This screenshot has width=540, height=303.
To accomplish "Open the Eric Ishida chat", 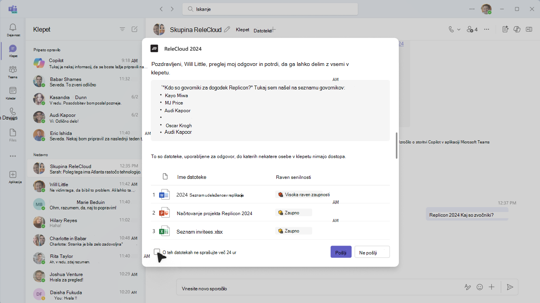I will click(86, 136).
